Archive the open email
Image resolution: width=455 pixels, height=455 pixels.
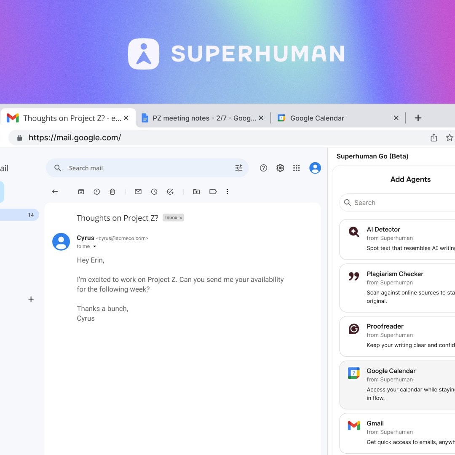click(x=81, y=191)
